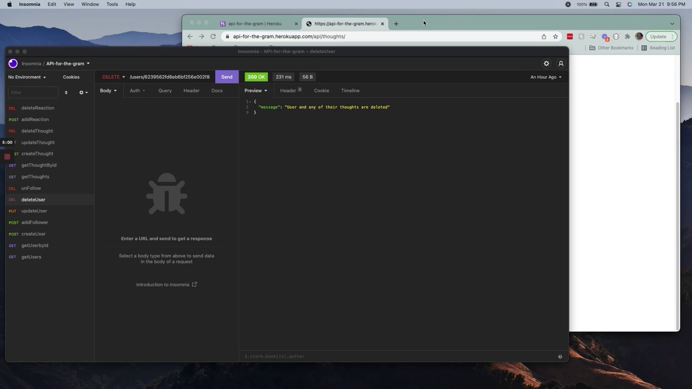Open the account user icon in Insomnia
Viewport: 692px width, 389px height.
[561, 64]
